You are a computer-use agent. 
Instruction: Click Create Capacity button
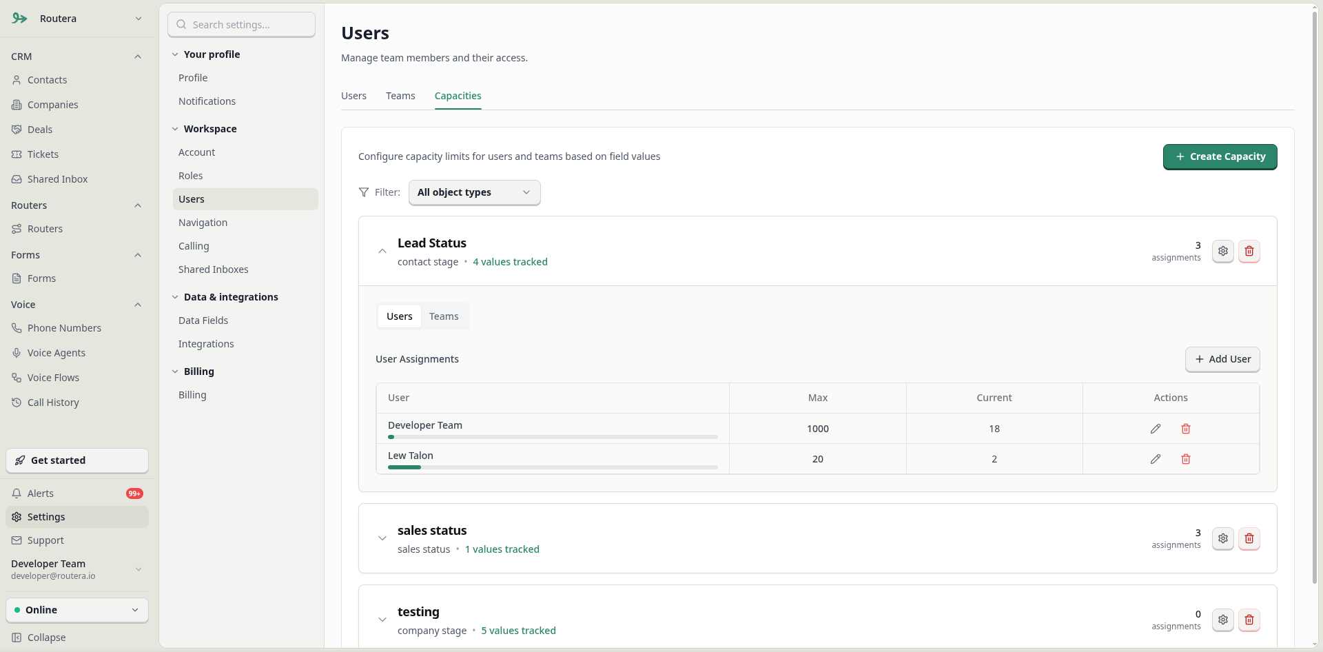[1220, 156]
